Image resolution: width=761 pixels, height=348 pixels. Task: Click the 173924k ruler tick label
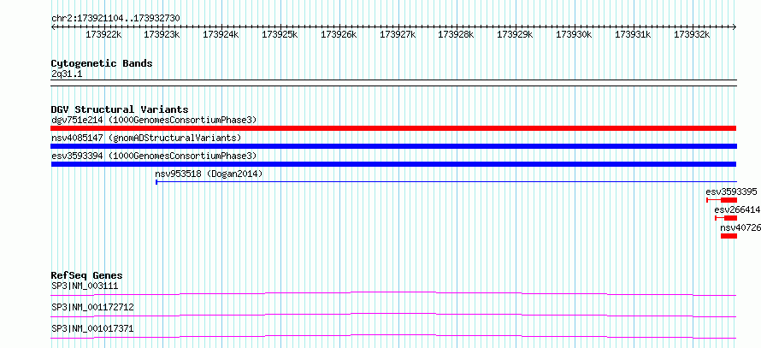click(221, 34)
